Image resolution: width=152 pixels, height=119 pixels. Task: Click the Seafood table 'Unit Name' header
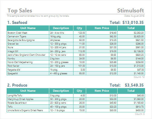28,28
